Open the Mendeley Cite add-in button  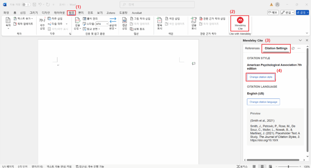[x=240, y=23]
